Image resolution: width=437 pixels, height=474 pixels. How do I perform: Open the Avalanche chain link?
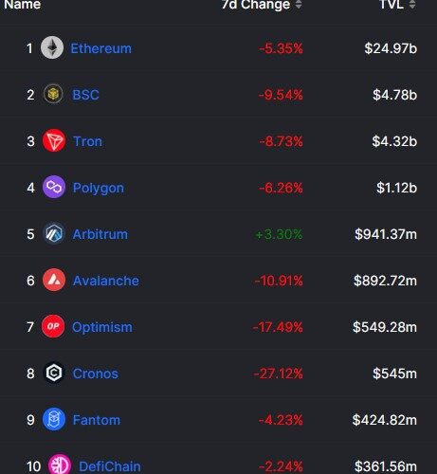pyautogui.click(x=106, y=281)
